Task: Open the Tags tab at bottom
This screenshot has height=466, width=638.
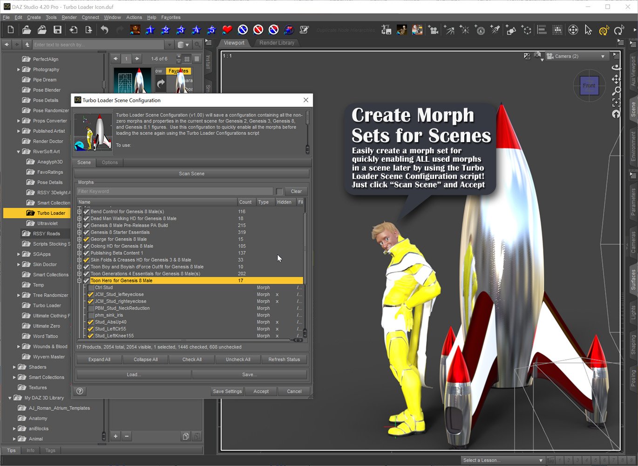Action: click(x=50, y=450)
